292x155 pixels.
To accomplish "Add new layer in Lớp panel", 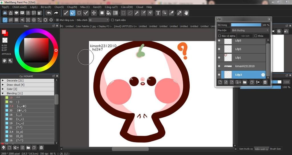I will tap(220, 82).
